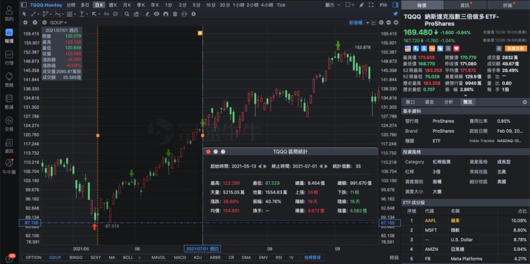Open the 顯示 display dropdown

pos(333,5)
